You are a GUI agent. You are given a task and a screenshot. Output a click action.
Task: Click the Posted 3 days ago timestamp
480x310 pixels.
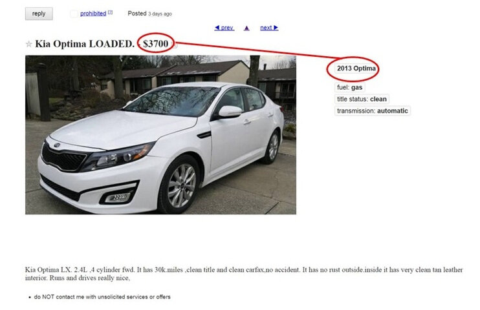(x=149, y=14)
